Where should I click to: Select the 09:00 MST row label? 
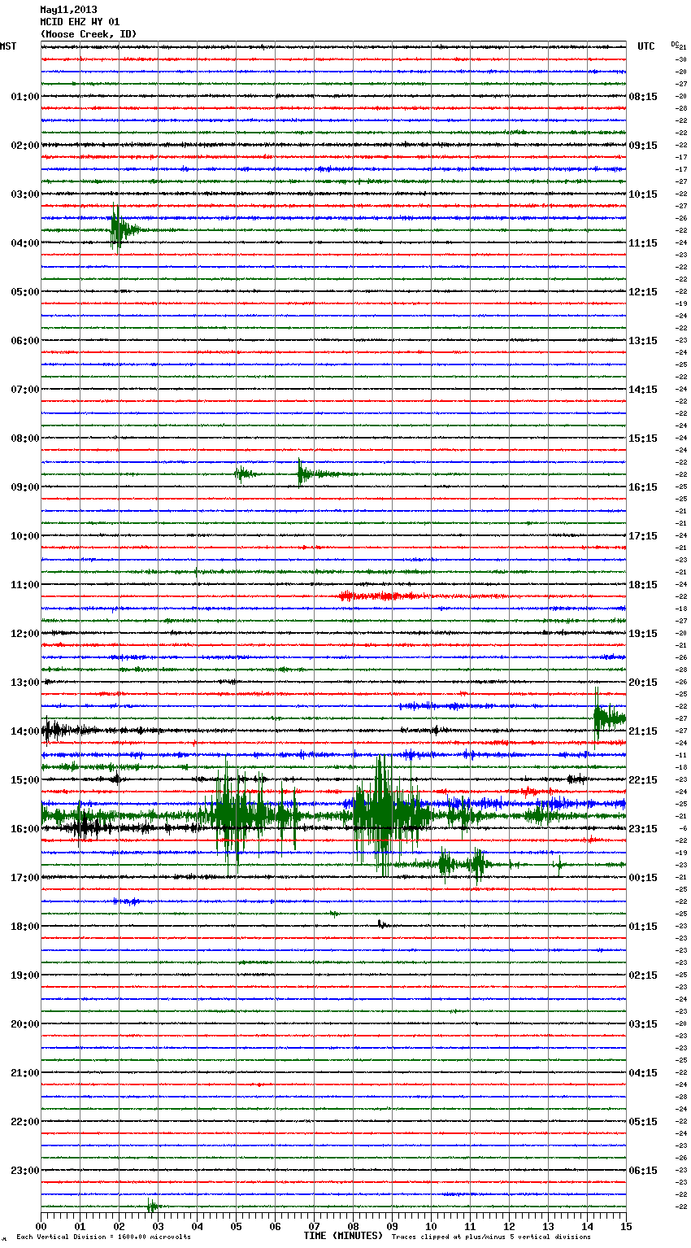point(25,487)
